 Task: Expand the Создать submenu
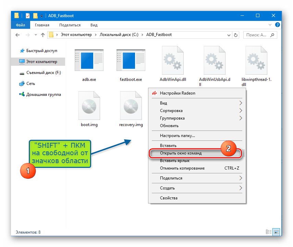point(241,188)
